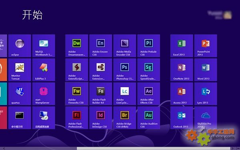The width and height of the screenshot is (240, 150).
Task: Open Monitor Tomcat tile
Action: [20, 70]
